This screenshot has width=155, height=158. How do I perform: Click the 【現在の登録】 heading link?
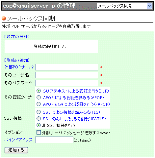coord(17,37)
